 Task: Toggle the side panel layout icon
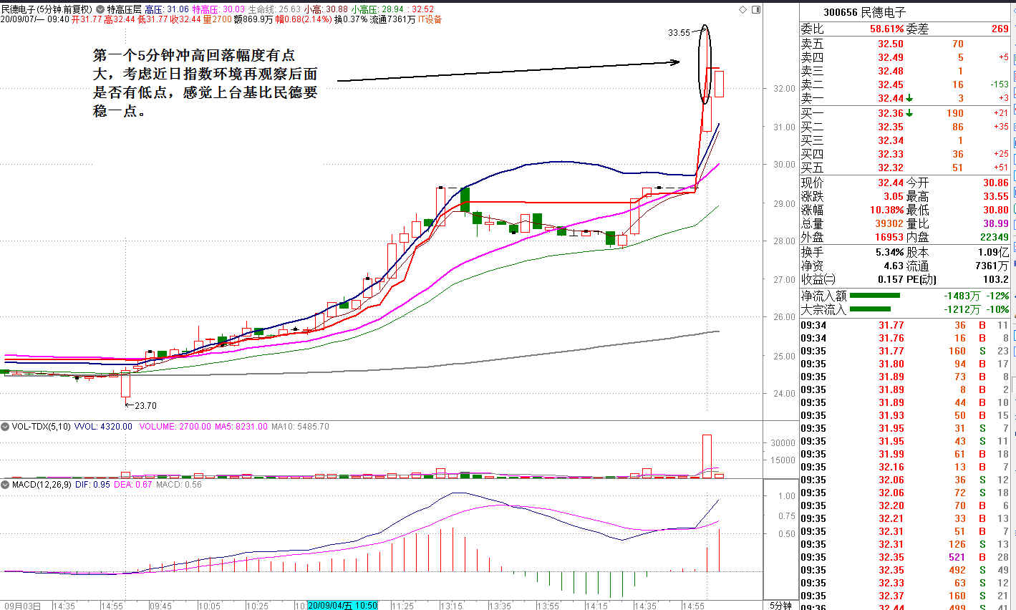756,9
